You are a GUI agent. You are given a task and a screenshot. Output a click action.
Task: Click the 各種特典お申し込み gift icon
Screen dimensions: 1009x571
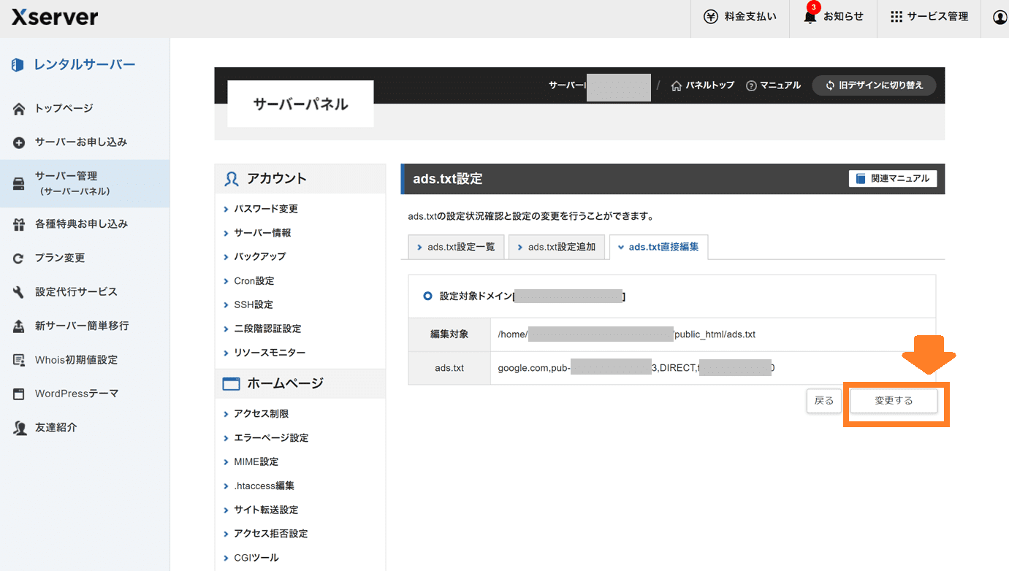tap(19, 224)
